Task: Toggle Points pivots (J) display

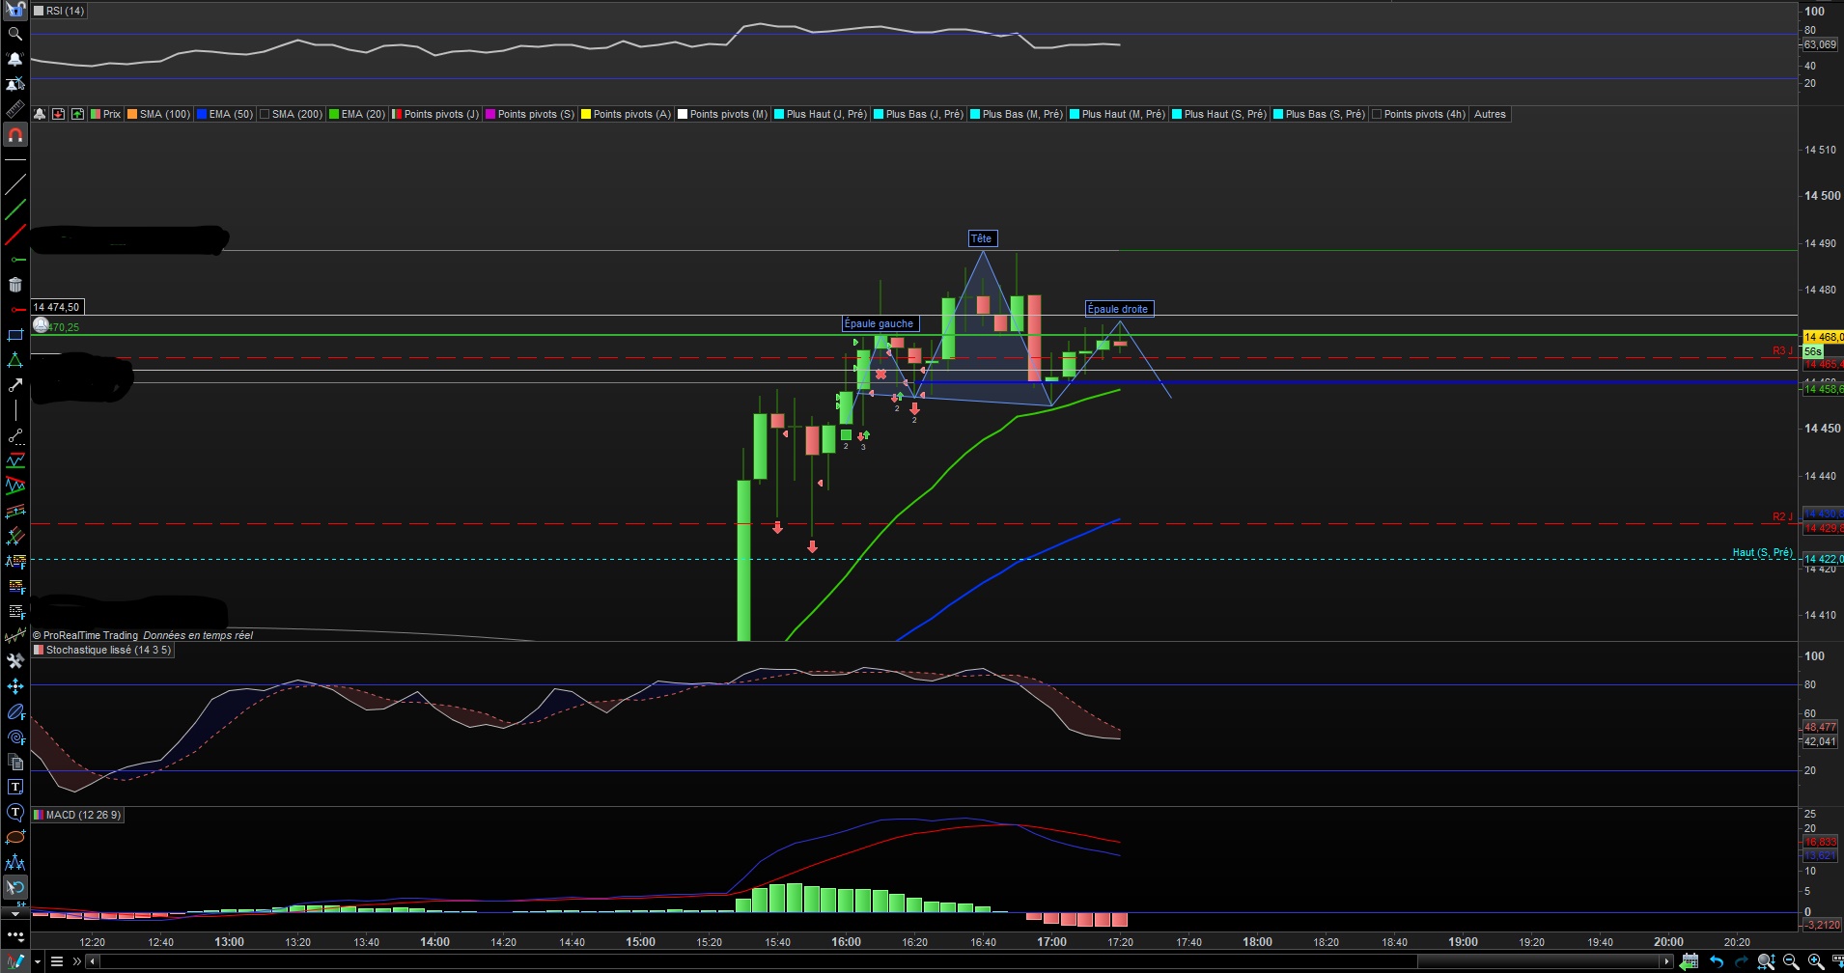Action: click(397, 114)
